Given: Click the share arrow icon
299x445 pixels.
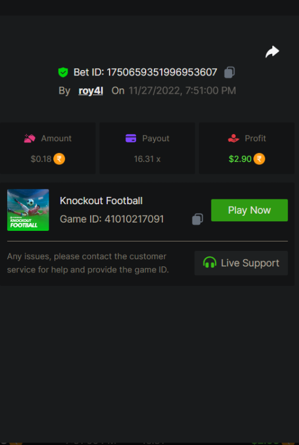Looking at the screenshot, I should (272, 52).
